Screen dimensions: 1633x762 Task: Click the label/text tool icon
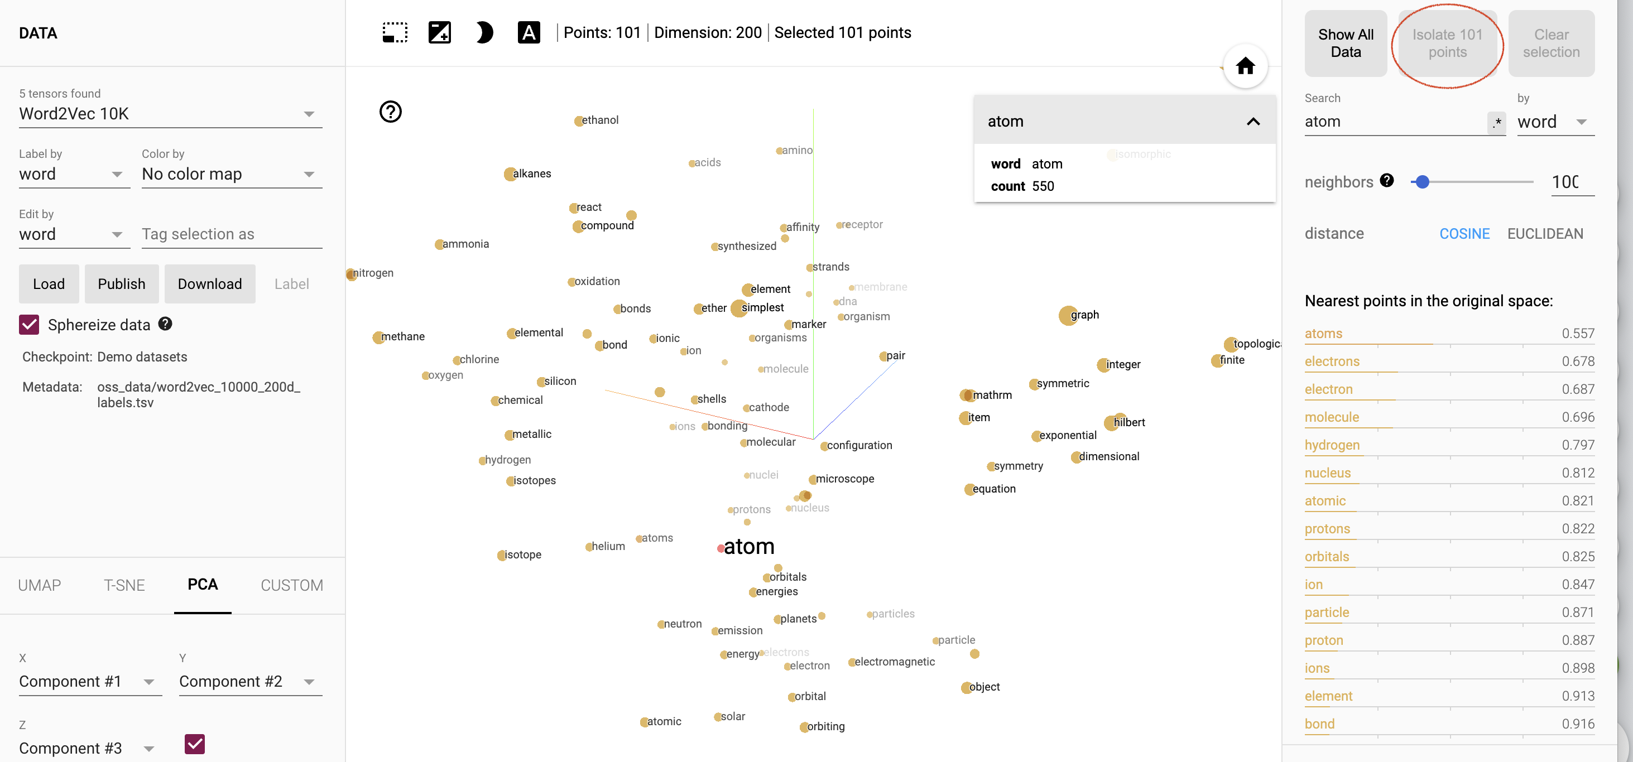click(530, 32)
